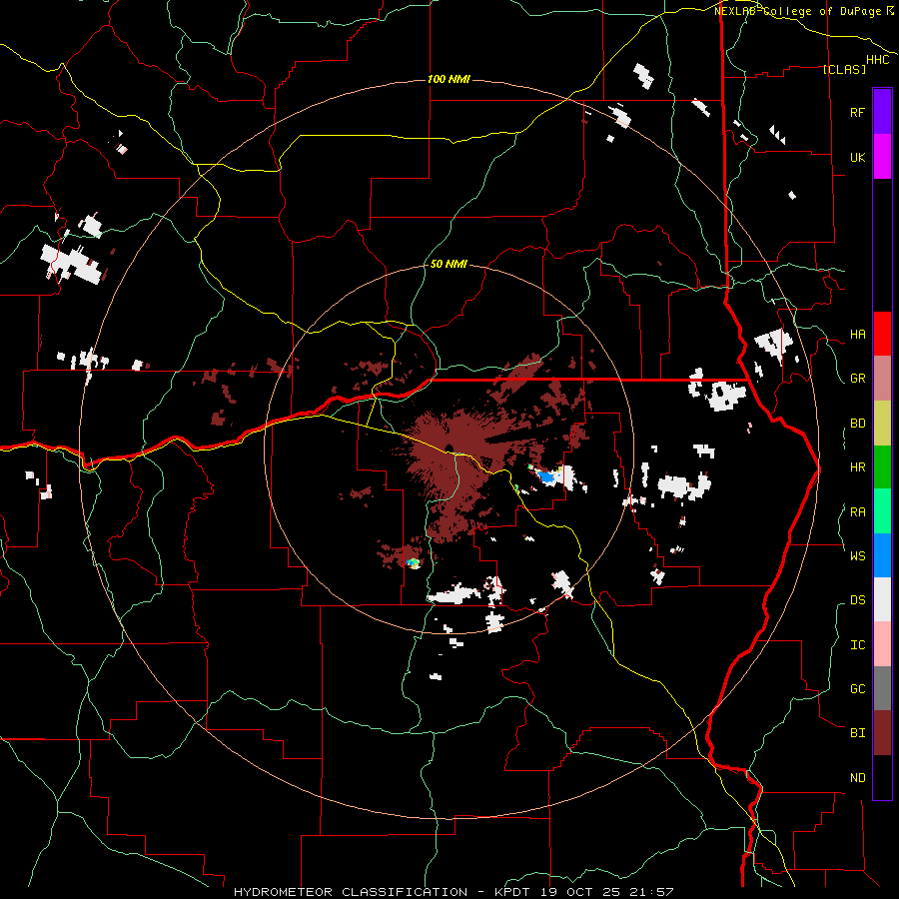Viewport: 899px width, 899px height.
Task: Click the [CLAS] units label
Action: point(844,70)
